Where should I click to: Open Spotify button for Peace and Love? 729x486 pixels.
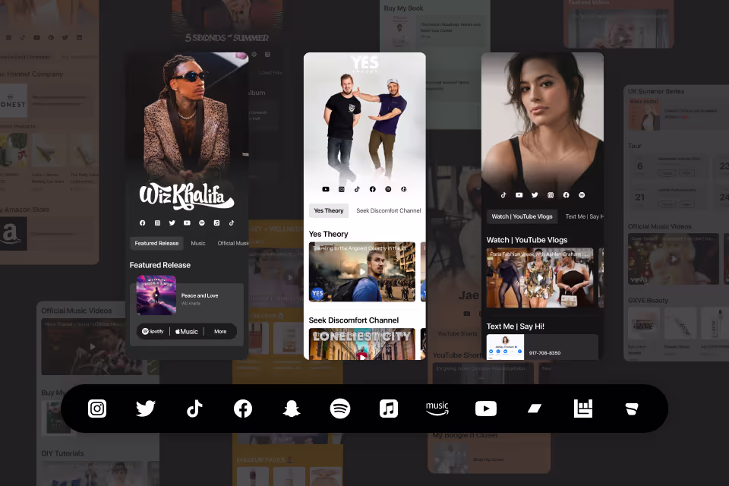point(153,331)
